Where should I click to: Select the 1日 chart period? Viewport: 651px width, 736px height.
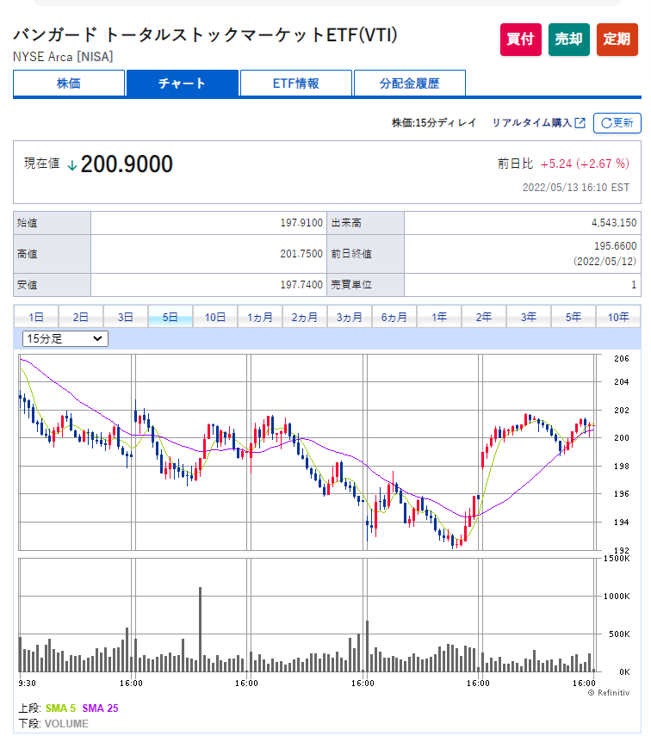click(36, 317)
